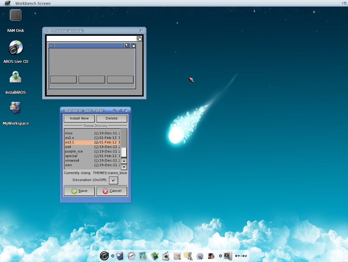Launch the compass web browser in dock
348x262 pixels.
131,256
